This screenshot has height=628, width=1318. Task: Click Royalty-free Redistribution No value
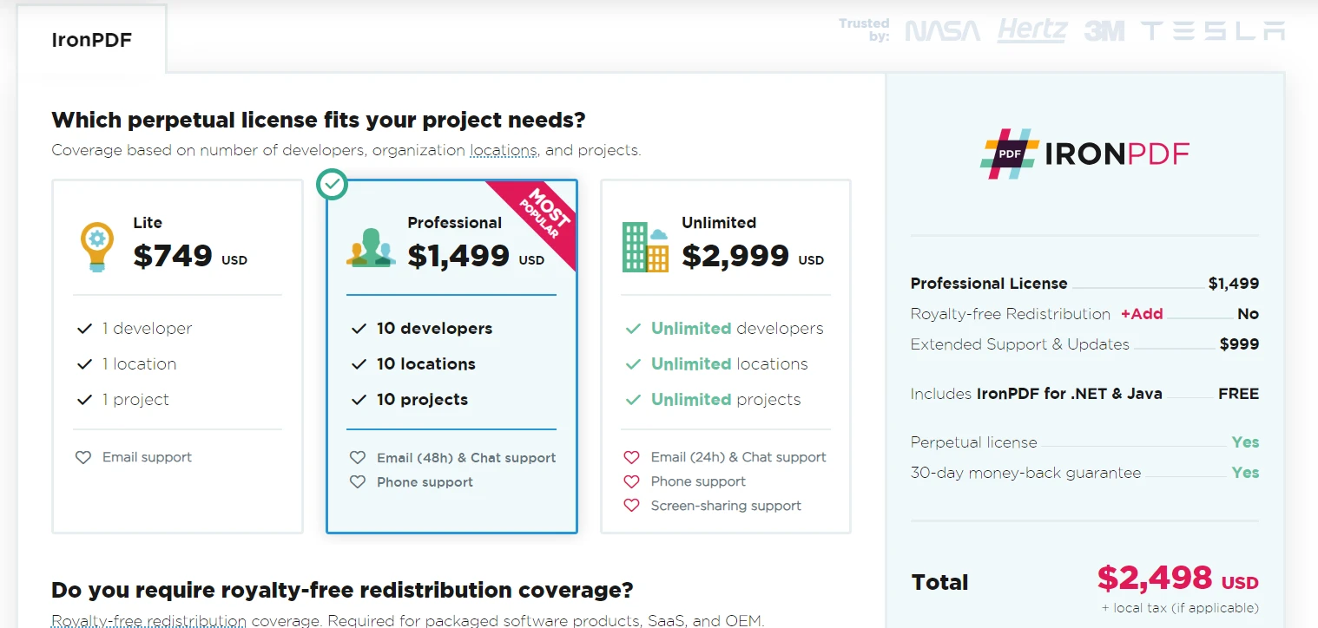[1248, 314]
